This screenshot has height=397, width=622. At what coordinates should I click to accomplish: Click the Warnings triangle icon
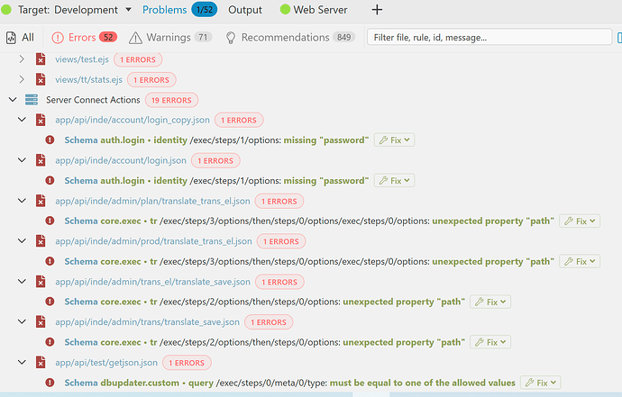click(135, 38)
